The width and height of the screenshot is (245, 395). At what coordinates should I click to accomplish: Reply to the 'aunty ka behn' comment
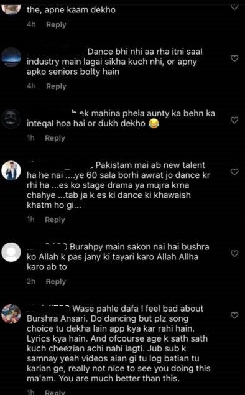pyautogui.click(x=55, y=138)
